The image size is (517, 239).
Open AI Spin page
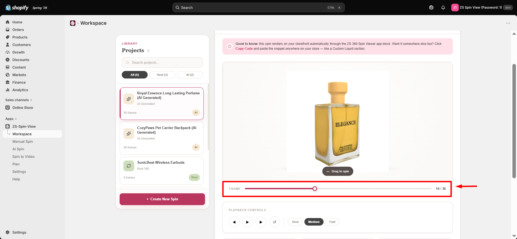(18, 149)
